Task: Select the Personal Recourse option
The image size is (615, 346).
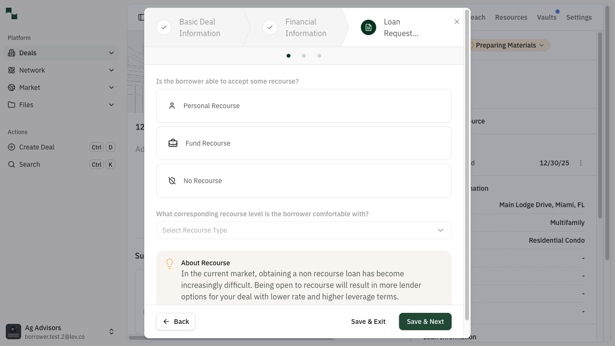Action: (304, 106)
